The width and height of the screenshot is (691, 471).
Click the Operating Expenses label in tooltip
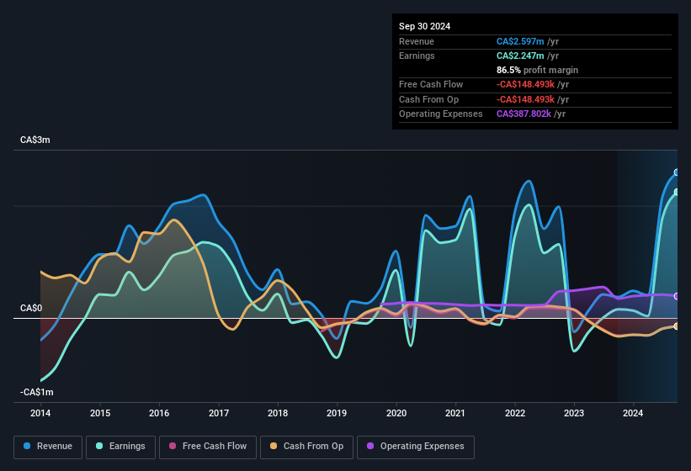441,114
